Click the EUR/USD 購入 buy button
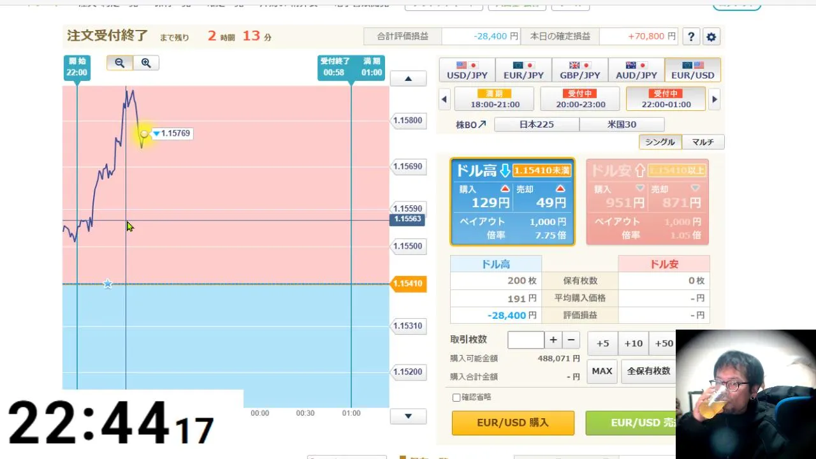This screenshot has width=816, height=459. [513, 423]
